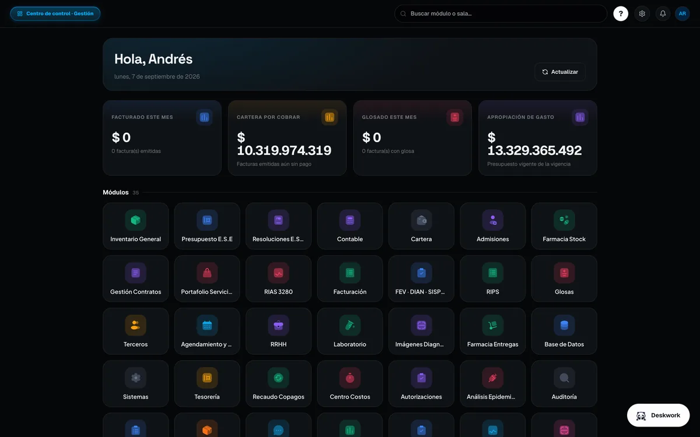Open the Tesorería module

click(x=207, y=383)
